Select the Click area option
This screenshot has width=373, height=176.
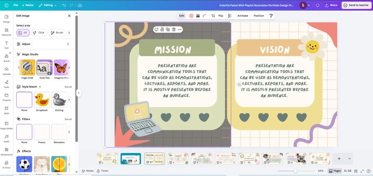coord(39,33)
